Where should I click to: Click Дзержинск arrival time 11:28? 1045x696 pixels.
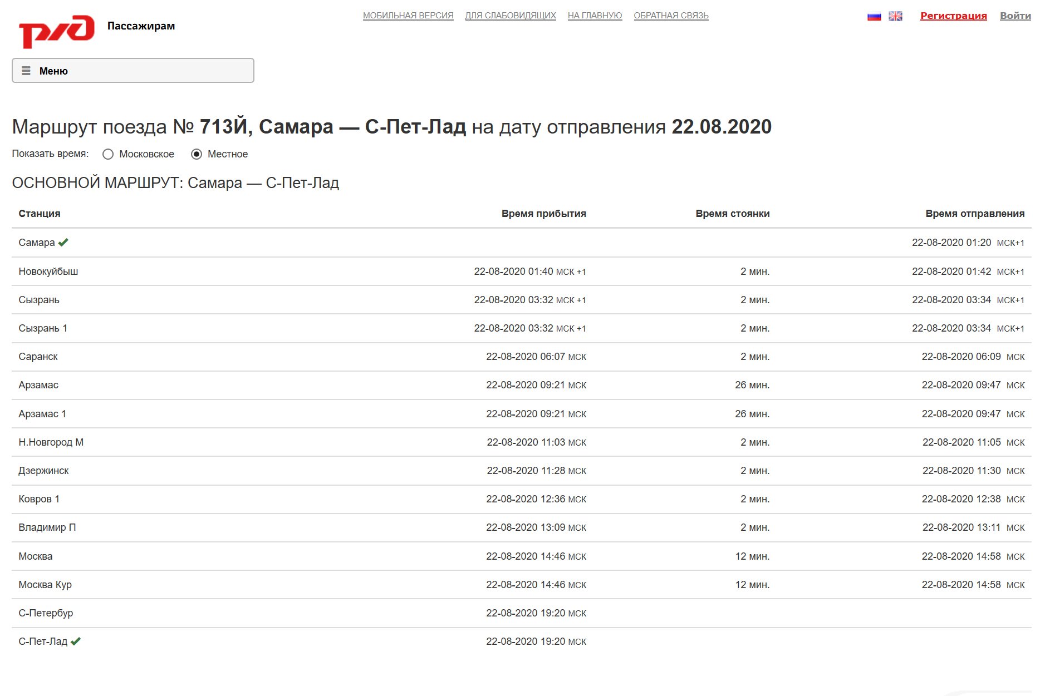537,471
